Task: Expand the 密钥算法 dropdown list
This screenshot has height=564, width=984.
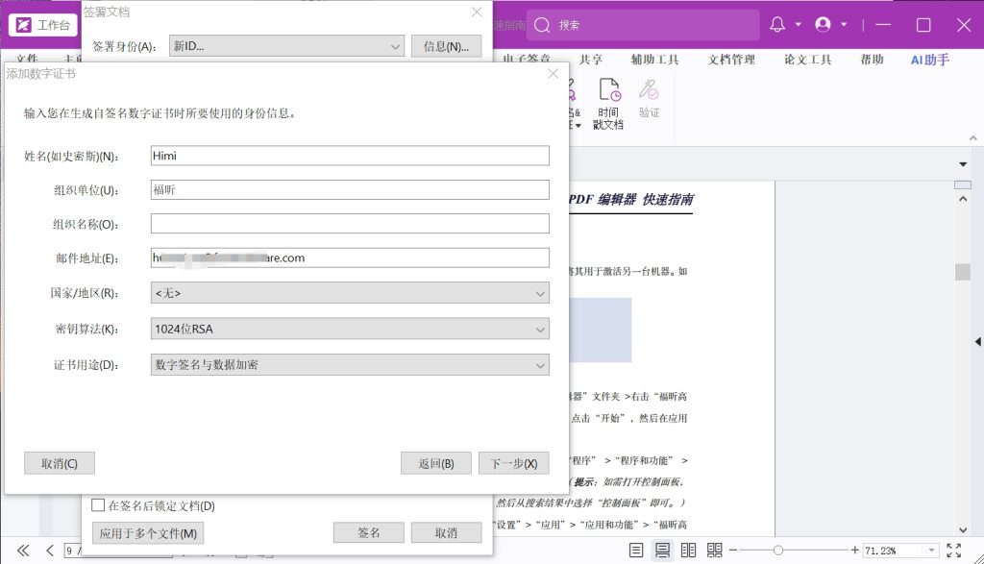Action: [x=350, y=330]
